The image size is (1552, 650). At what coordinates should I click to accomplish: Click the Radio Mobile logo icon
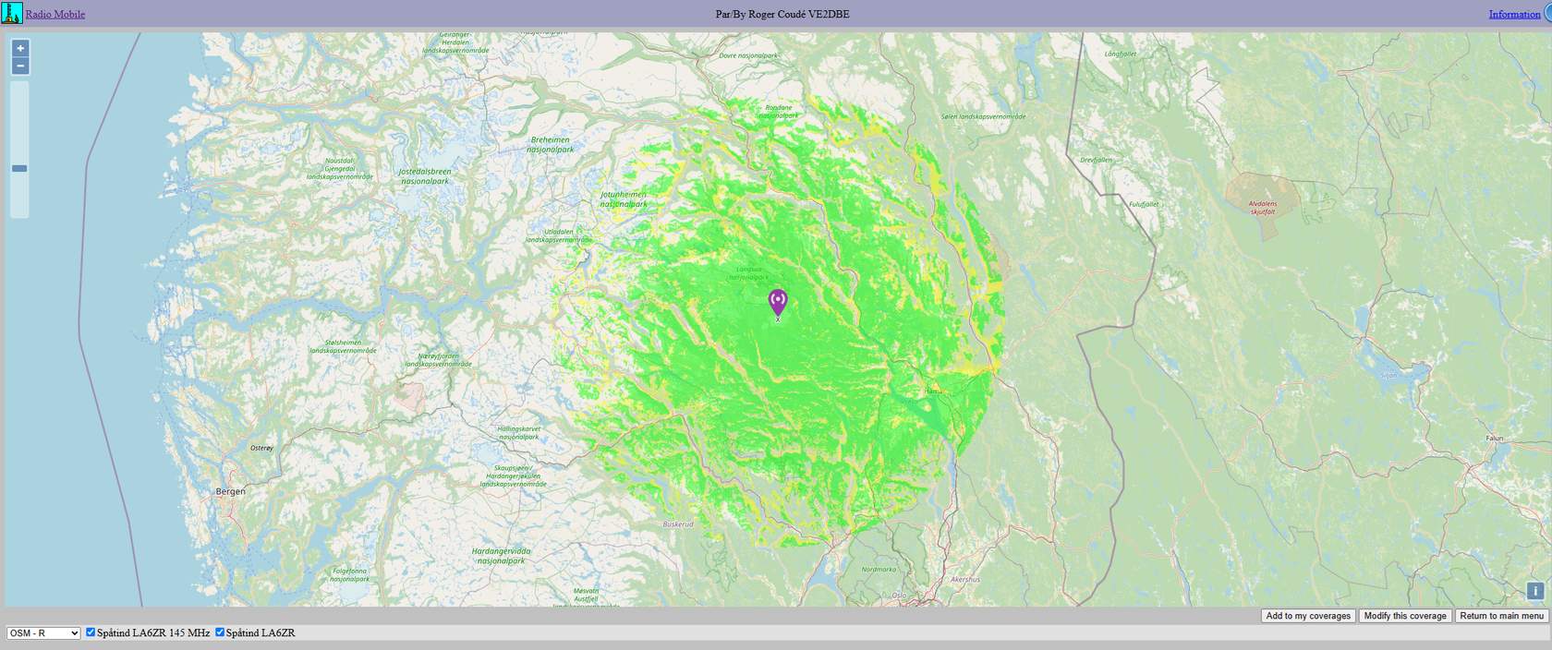pyautogui.click(x=12, y=13)
